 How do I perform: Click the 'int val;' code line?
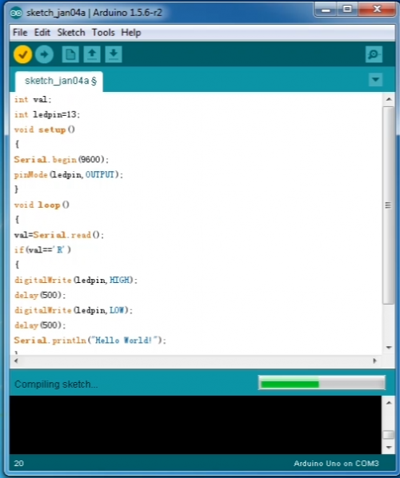33,99
